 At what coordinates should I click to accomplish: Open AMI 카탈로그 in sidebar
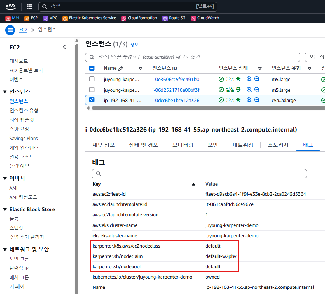(x=23, y=197)
